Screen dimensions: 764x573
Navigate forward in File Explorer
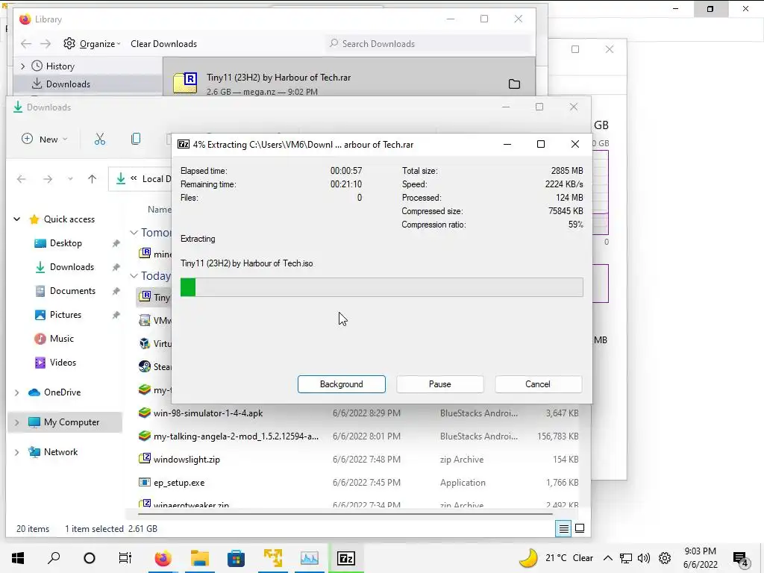(x=48, y=179)
